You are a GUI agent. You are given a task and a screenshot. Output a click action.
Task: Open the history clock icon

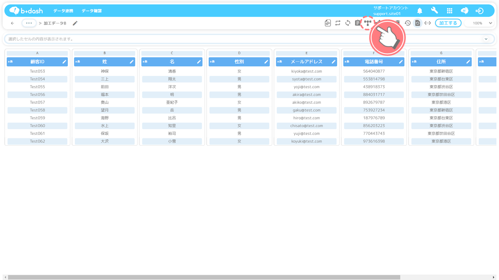407,23
